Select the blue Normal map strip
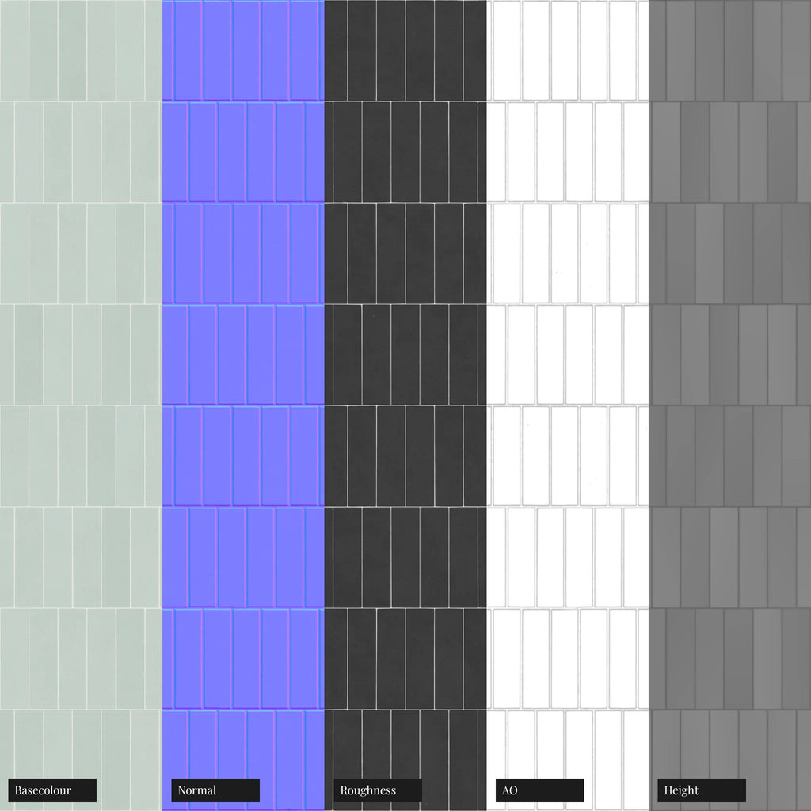The width and height of the screenshot is (811, 811). (x=243, y=356)
